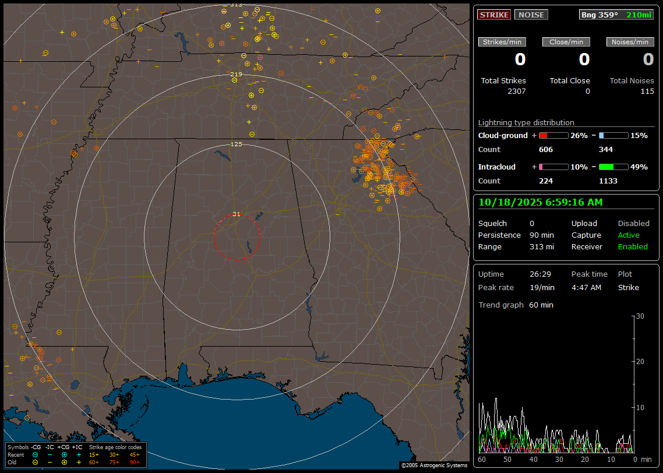The image size is (663, 473).
Task: Toggle the NOISE indicator button
Action: tap(531, 15)
